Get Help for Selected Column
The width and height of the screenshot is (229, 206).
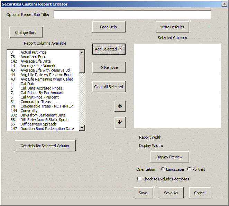tap(45, 146)
